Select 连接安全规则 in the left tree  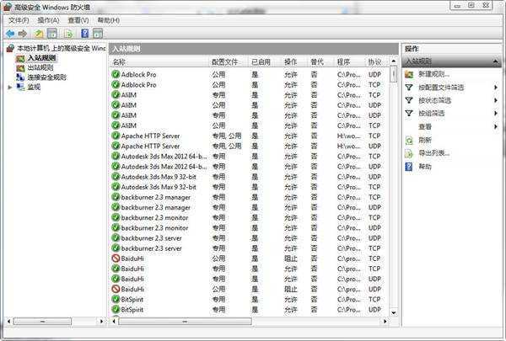tap(46, 77)
